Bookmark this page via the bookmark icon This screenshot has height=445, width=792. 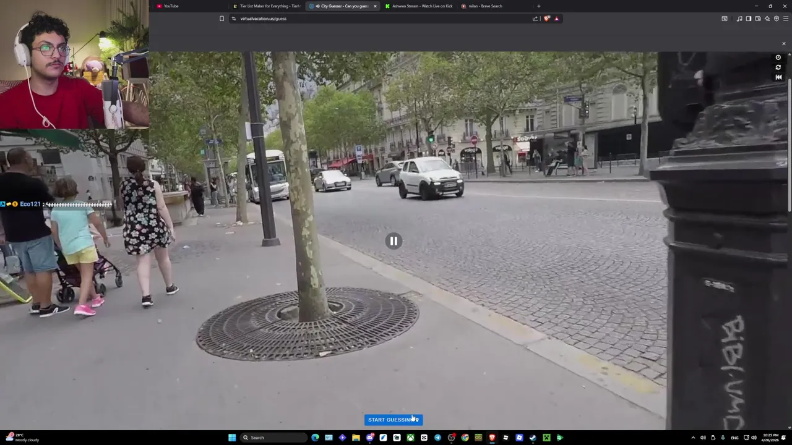(222, 19)
